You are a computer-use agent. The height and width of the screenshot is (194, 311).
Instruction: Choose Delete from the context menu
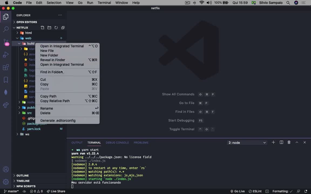(67, 113)
